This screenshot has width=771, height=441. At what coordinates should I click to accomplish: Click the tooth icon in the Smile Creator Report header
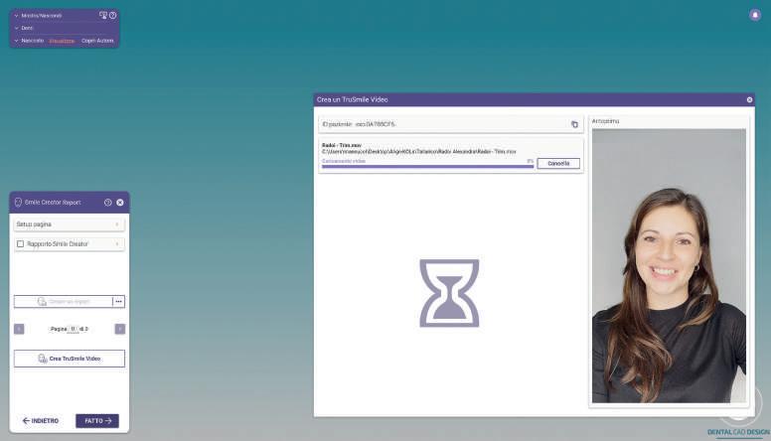tap(18, 202)
